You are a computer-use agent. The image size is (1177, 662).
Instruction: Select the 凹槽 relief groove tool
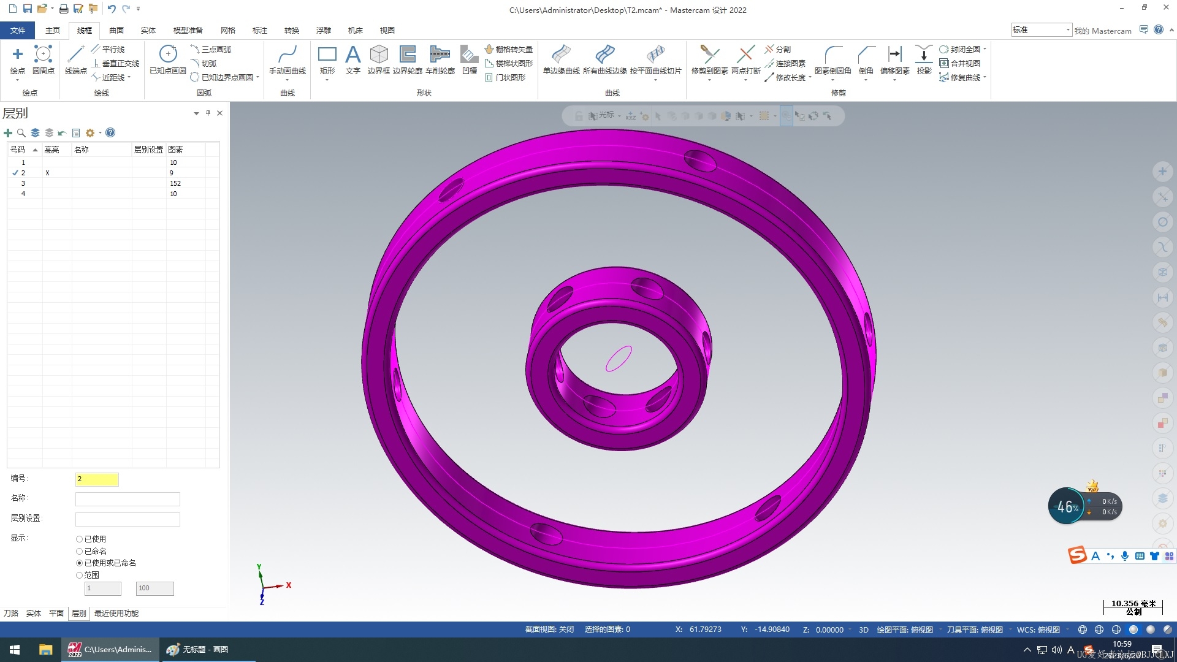coord(470,59)
